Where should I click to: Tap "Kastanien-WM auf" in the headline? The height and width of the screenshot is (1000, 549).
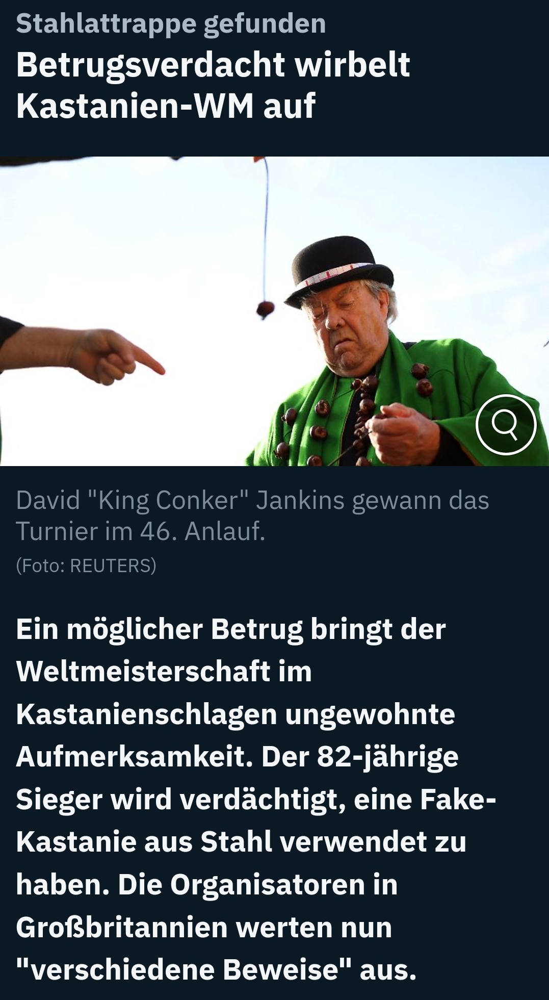(x=166, y=106)
